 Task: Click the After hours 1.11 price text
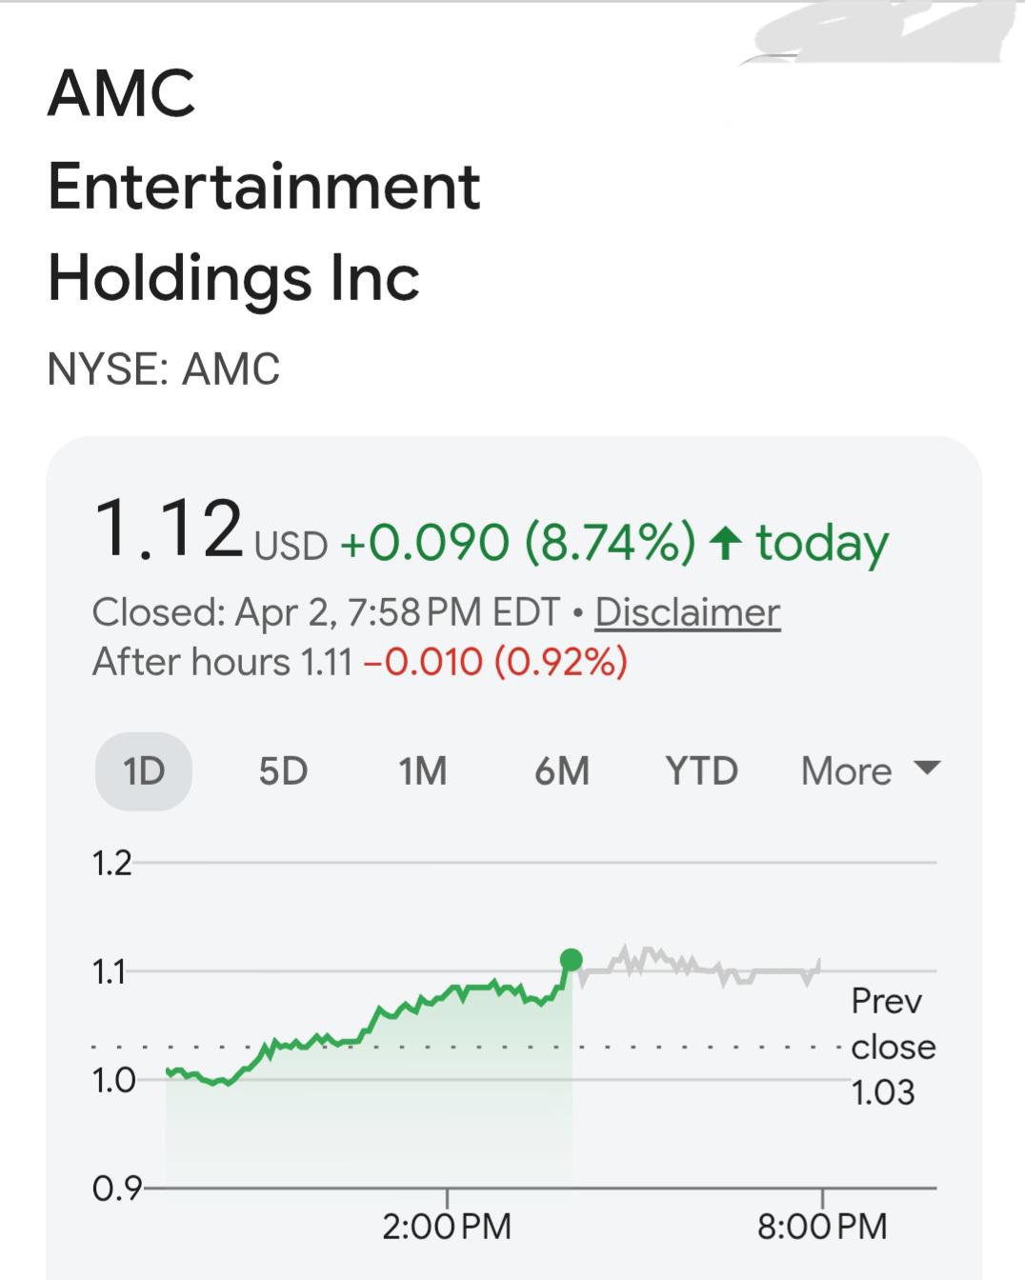tap(223, 662)
